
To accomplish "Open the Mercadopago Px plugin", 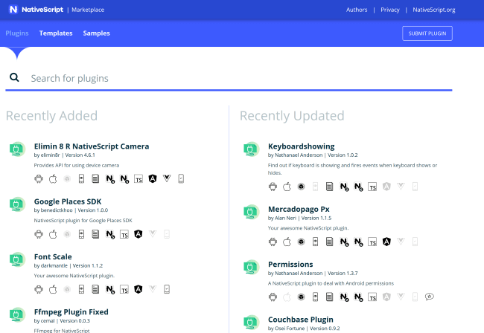I will tap(299, 209).
